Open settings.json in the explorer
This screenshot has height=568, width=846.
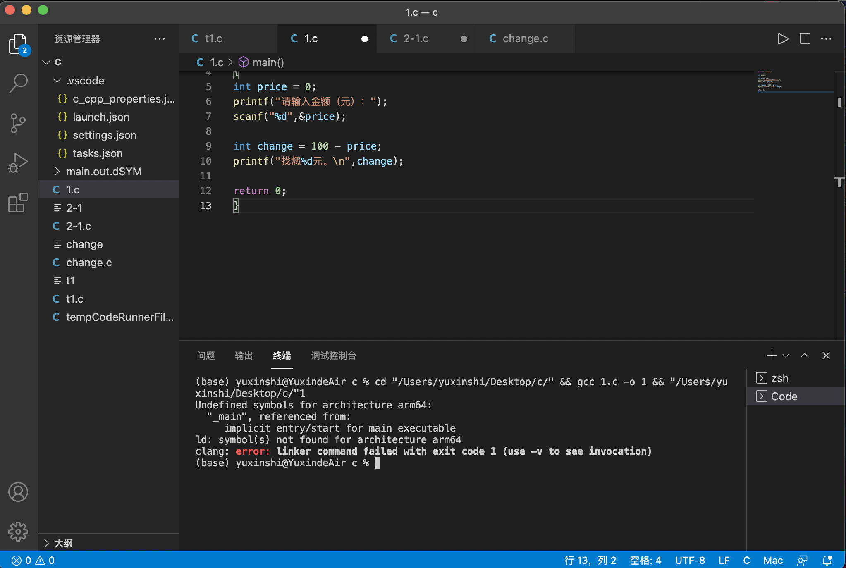(x=108, y=135)
